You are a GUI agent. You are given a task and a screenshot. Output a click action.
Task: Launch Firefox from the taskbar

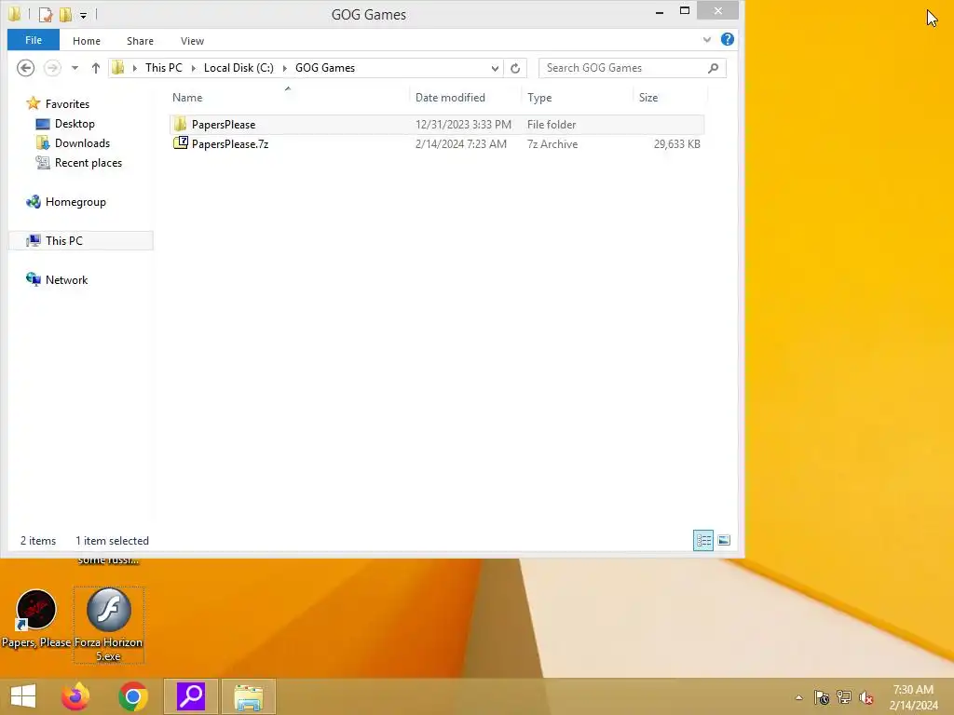(75, 696)
